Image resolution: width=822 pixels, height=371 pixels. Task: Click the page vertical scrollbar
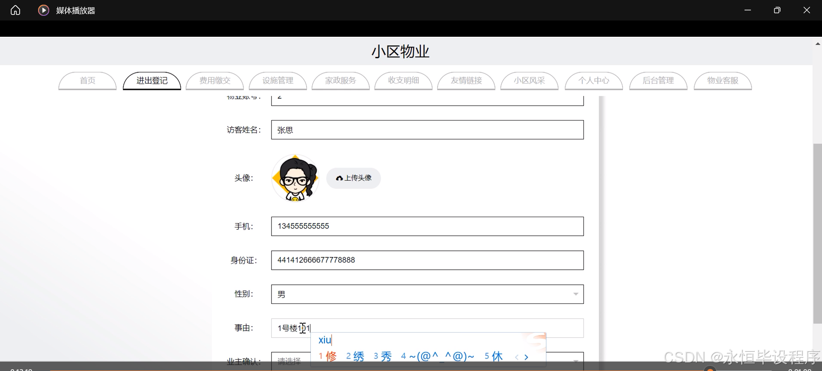(x=817, y=234)
